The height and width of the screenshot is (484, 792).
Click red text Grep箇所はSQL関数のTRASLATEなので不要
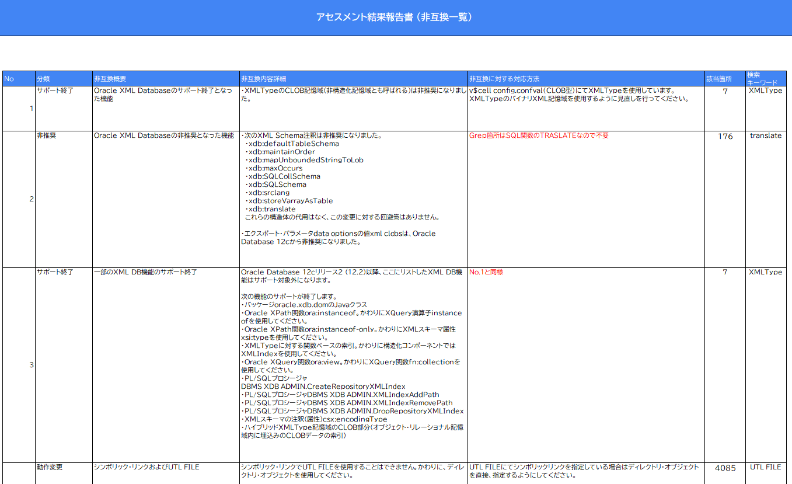click(x=539, y=135)
